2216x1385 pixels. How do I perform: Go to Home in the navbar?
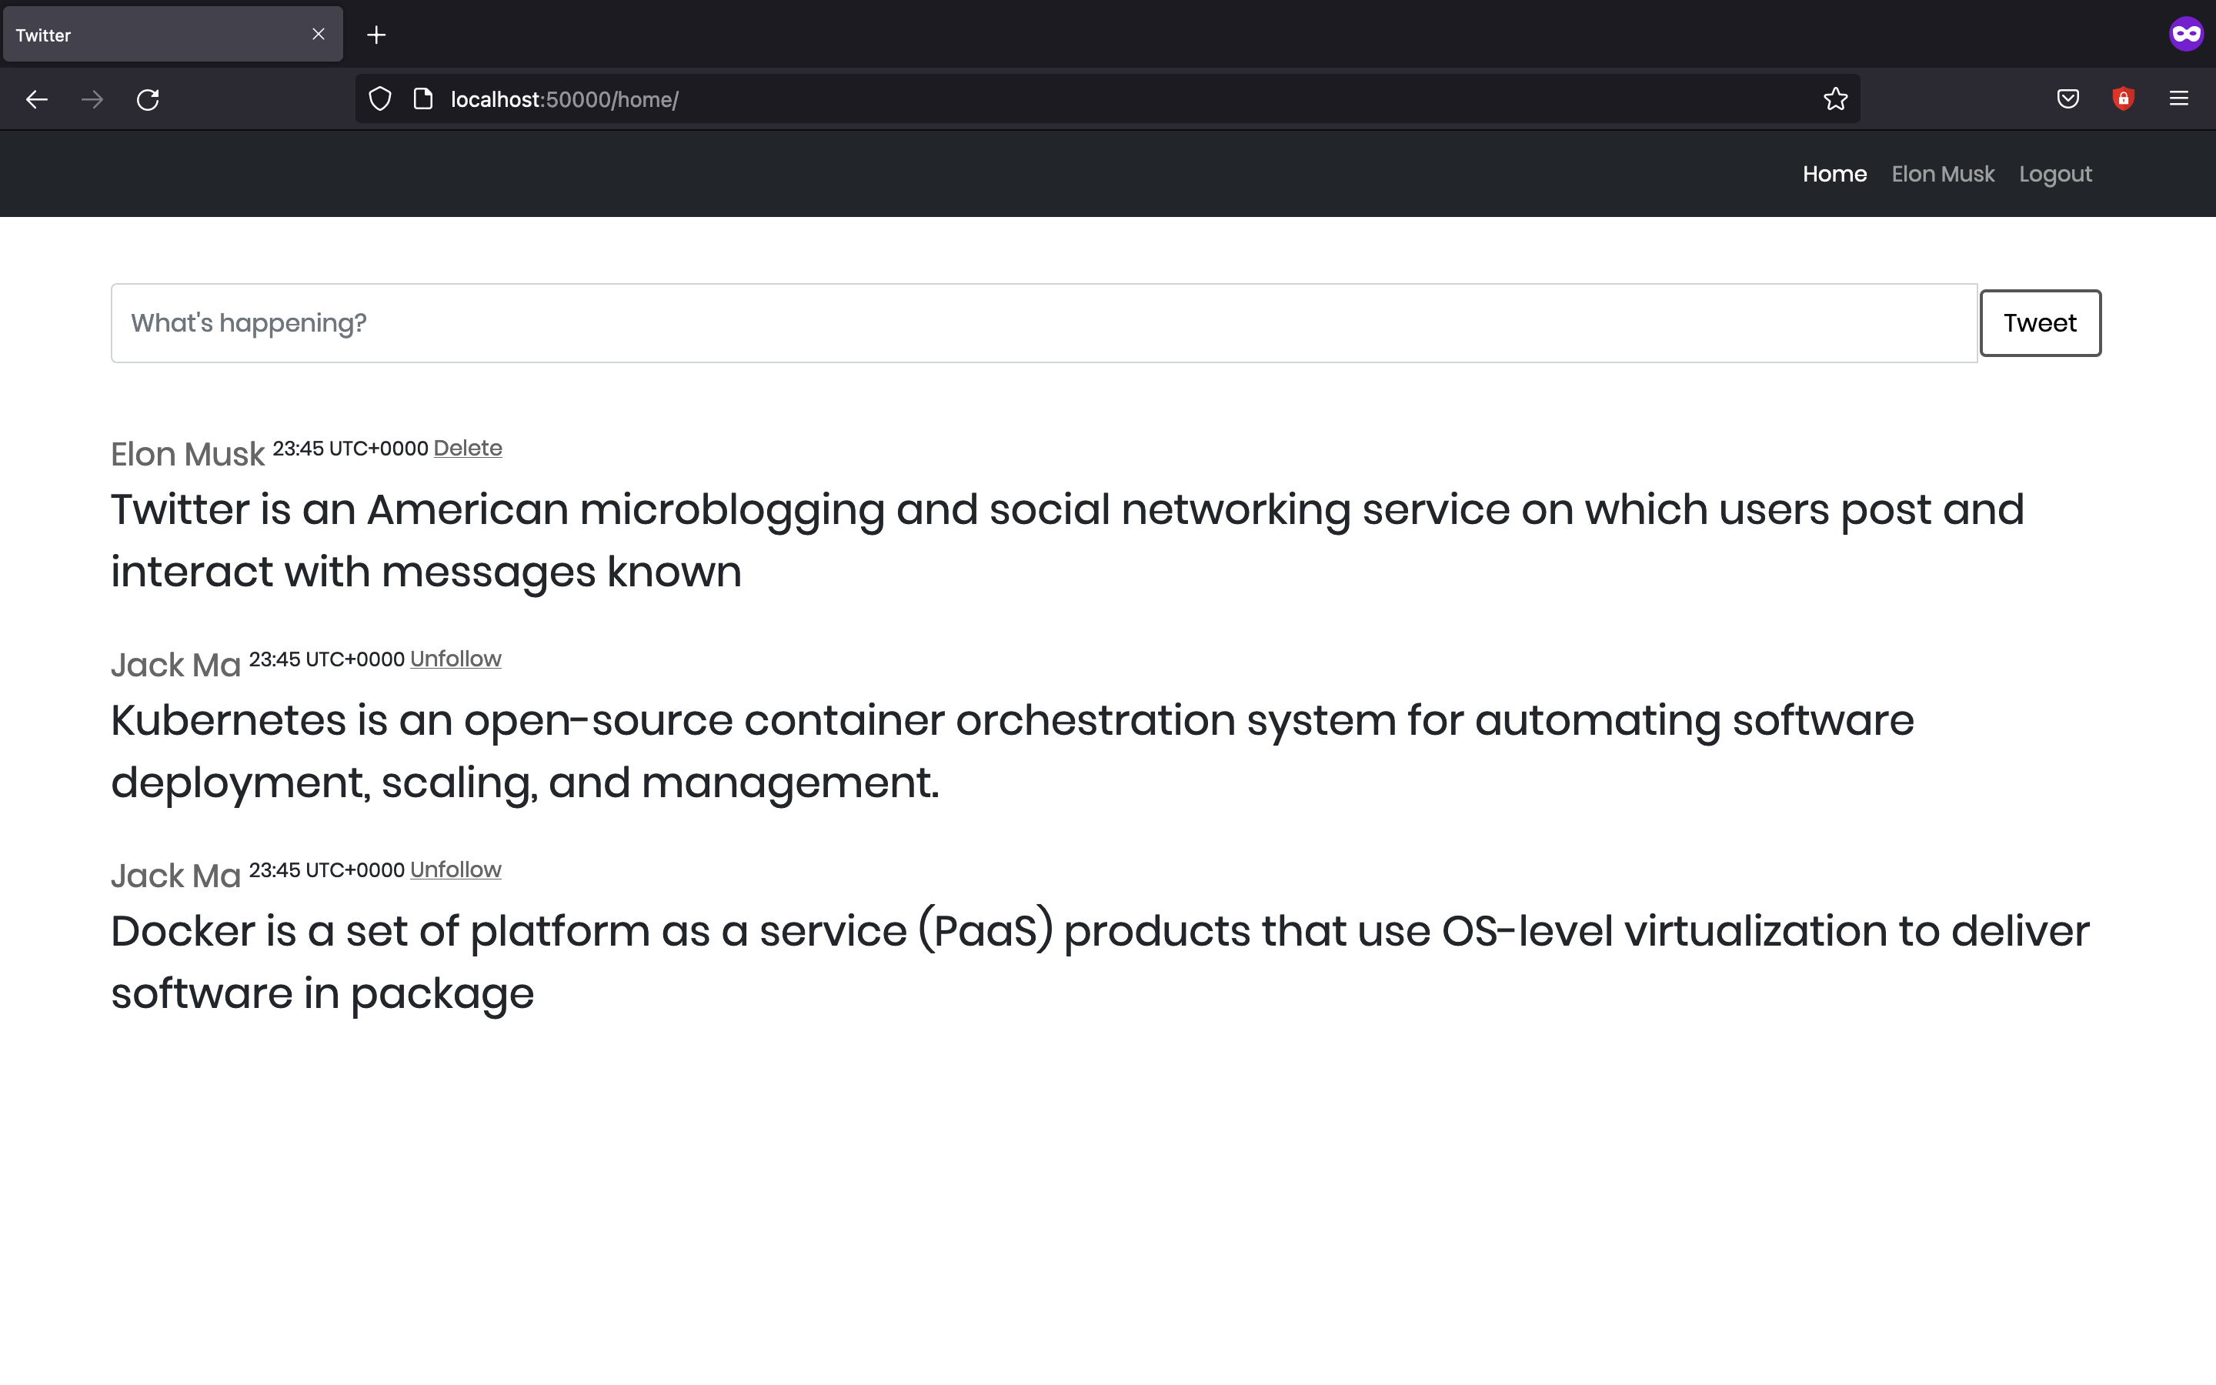pyautogui.click(x=1834, y=174)
